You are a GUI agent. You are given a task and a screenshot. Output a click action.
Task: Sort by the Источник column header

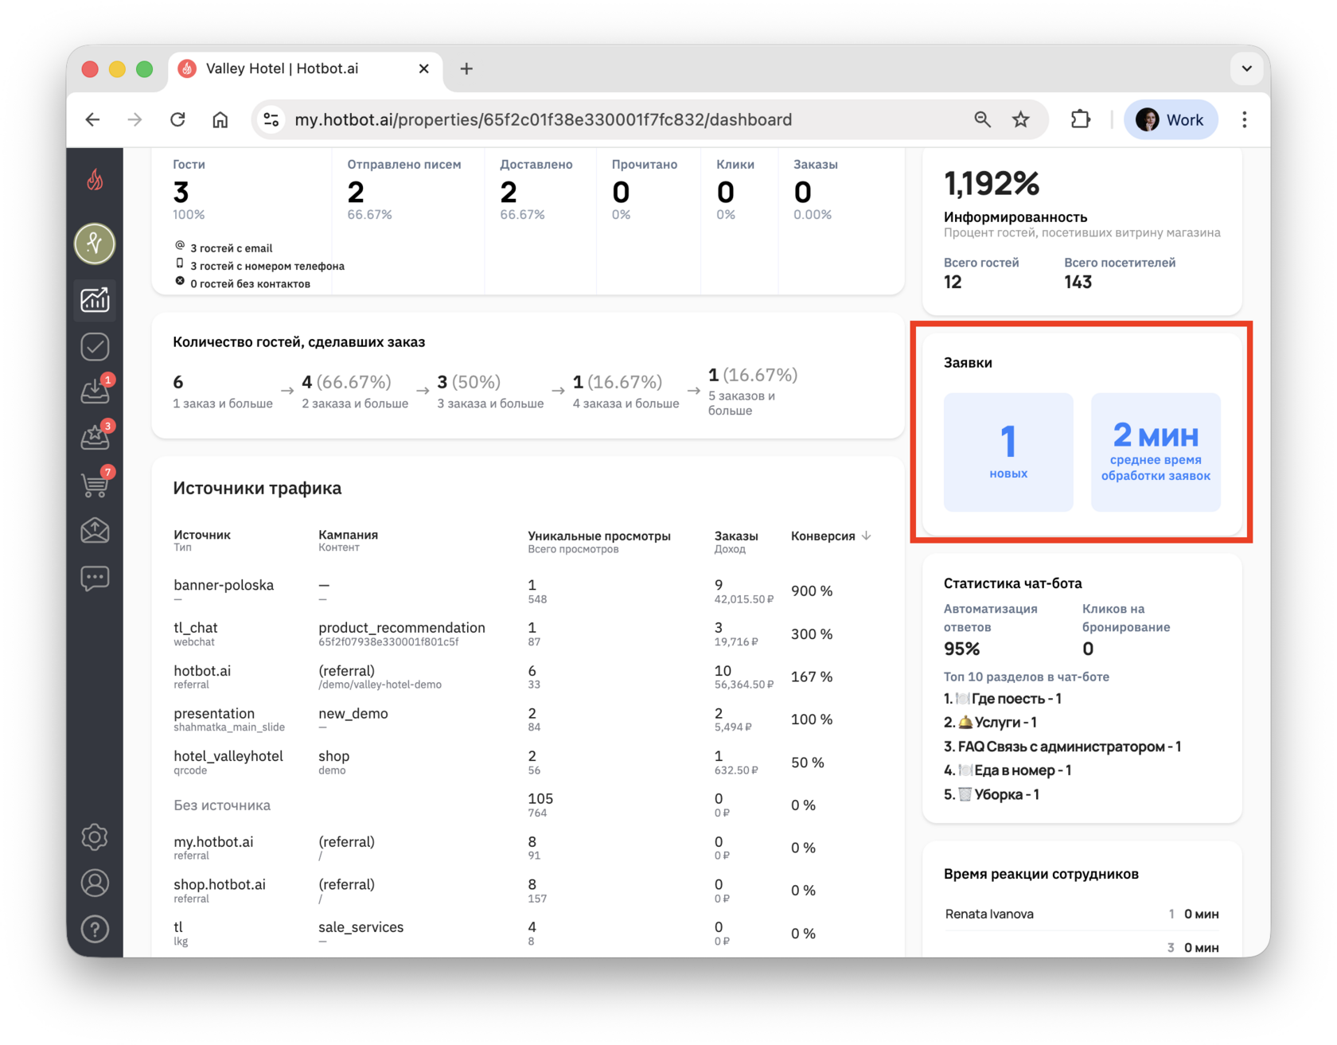202,535
